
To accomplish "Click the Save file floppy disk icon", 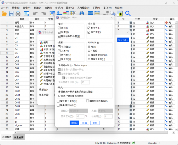I will click(x=11, y=13).
